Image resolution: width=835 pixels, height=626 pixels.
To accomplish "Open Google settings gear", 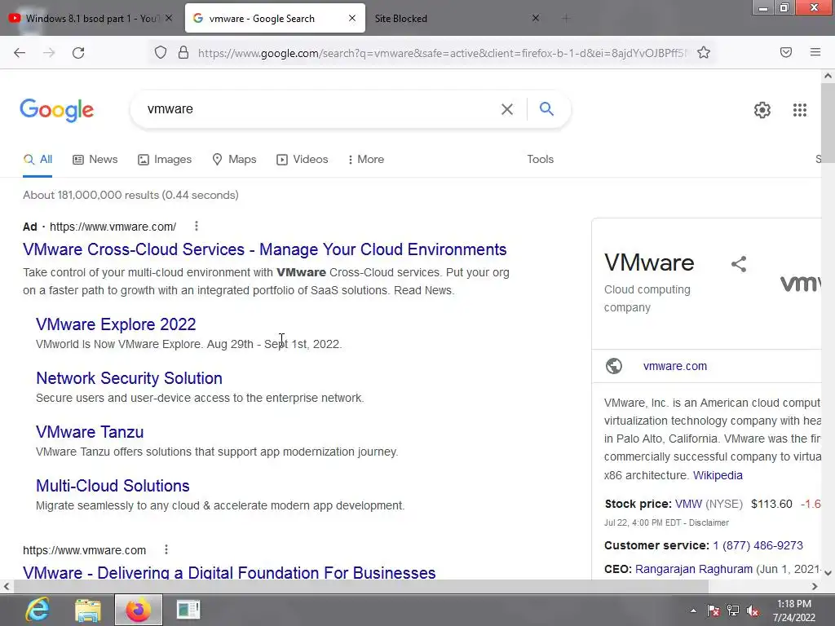I will point(762,110).
